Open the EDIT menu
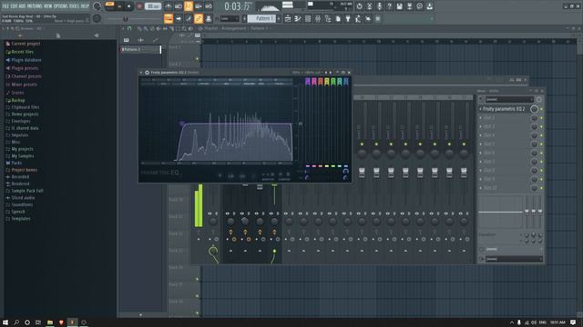The height and width of the screenshot is (327, 583). click(14, 6)
